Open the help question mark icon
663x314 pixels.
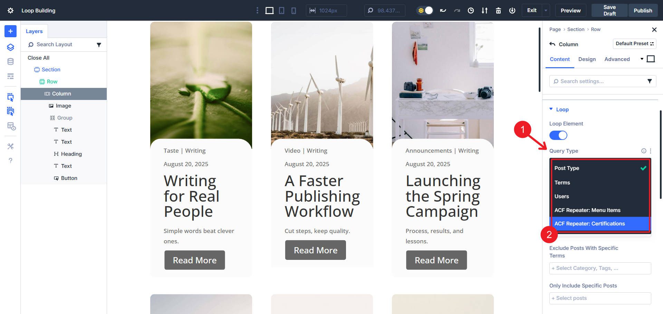(x=10, y=161)
